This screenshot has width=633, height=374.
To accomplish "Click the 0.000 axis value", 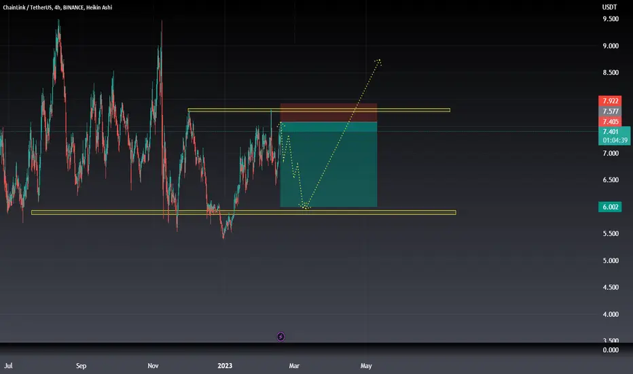I will pyautogui.click(x=611, y=350).
